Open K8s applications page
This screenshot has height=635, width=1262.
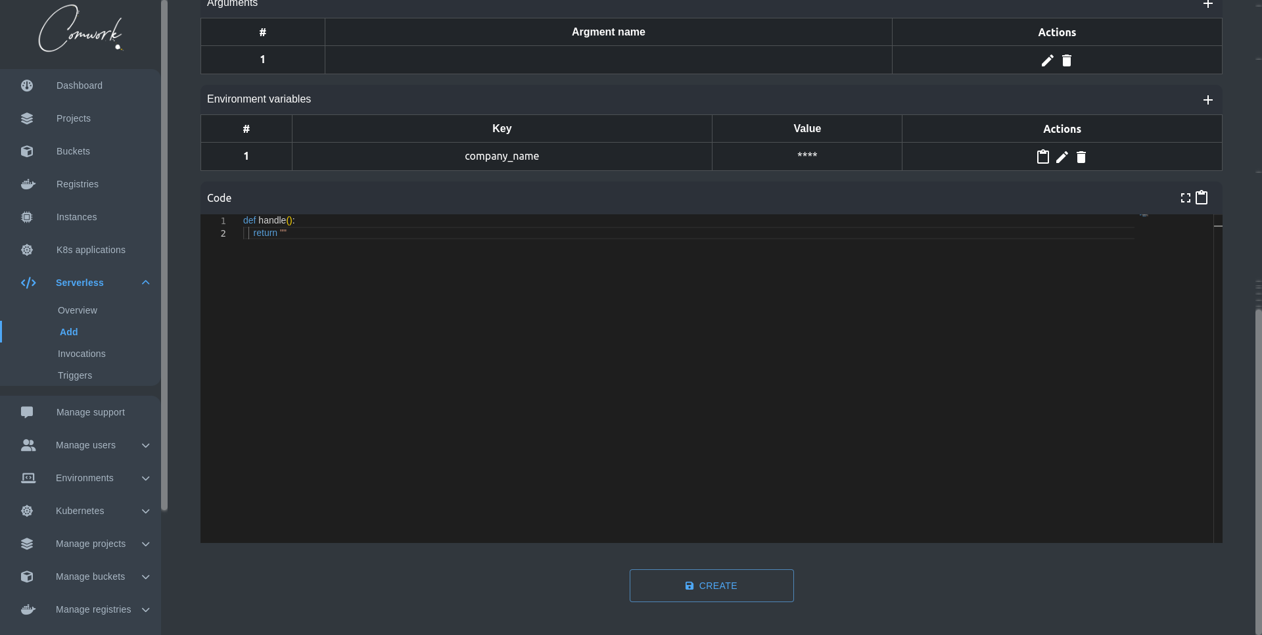91,250
